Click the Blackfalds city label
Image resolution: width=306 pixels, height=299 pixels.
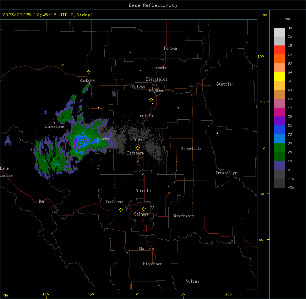[x=157, y=79]
